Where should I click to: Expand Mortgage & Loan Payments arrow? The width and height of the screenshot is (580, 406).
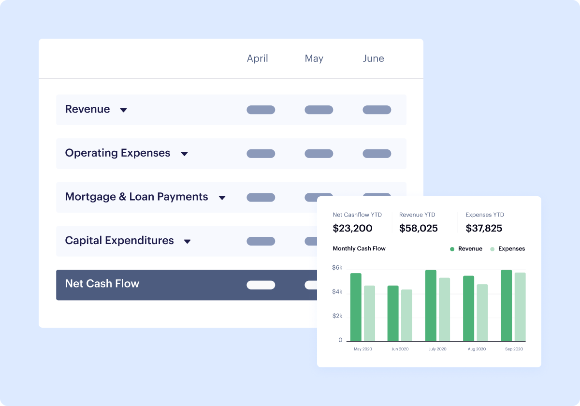pyautogui.click(x=222, y=198)
